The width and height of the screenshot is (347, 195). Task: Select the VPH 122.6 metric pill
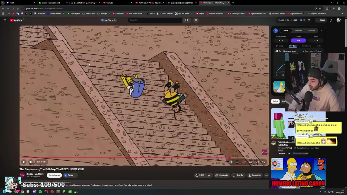pos(316,40)
